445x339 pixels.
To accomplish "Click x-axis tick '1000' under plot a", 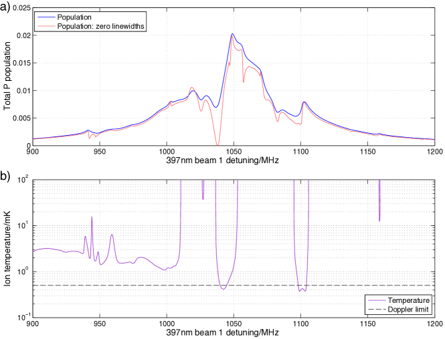I will pos(167,152).
